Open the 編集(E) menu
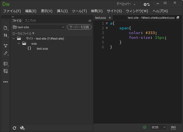Screen dimensions: 183x132 pos(31,11)
